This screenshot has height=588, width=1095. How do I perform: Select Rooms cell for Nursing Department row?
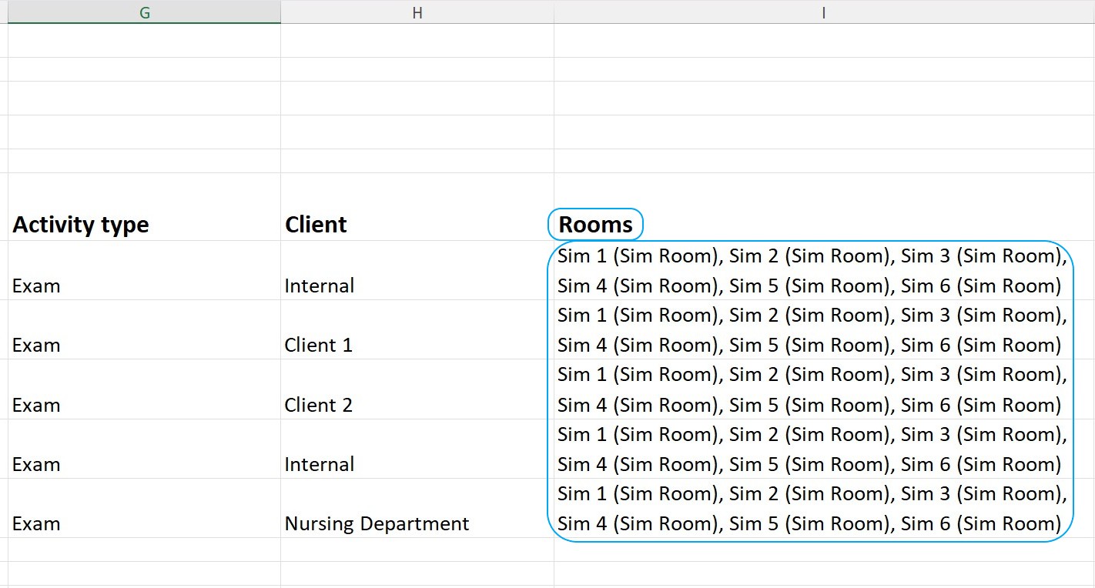[x=824, y=509]
